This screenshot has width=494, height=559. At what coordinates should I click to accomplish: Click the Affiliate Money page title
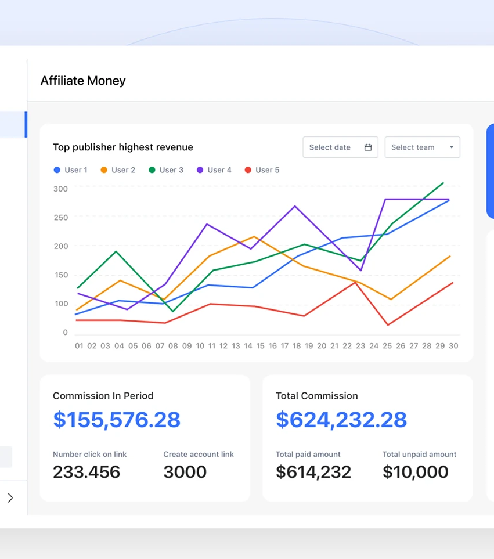[x=83, y=81]
